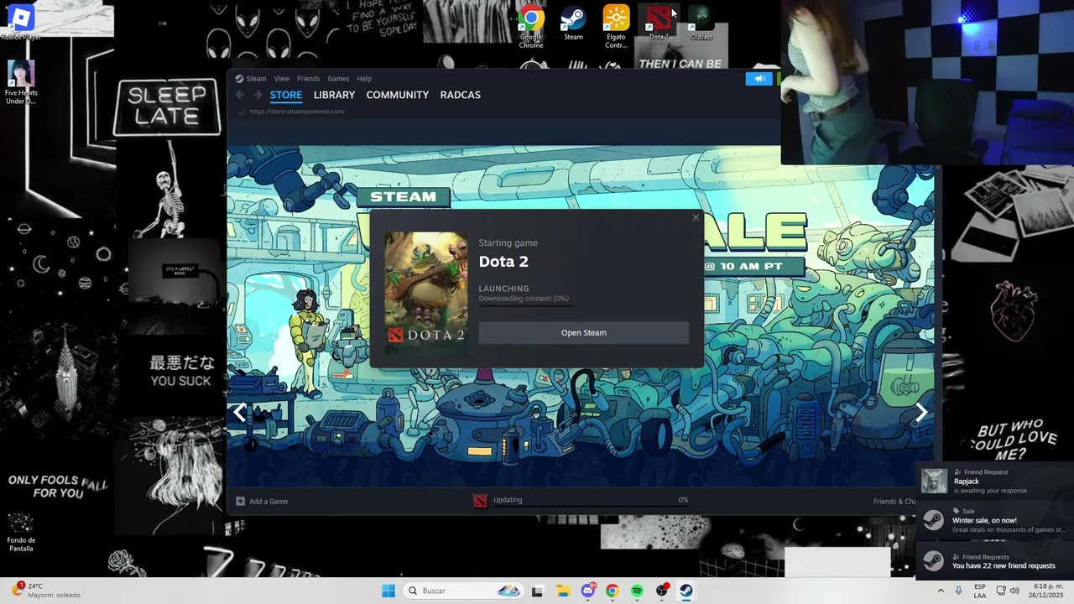Open the RADCAS profile tab
Viewport: 1074px width, 604px height.
coord(461,95)
